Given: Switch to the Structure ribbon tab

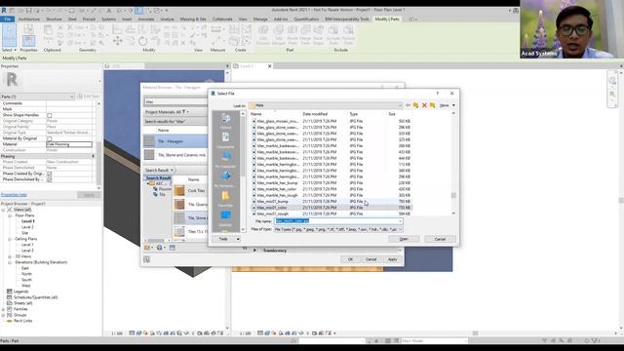Looking at the screenshot, I should tap(54, 19).
